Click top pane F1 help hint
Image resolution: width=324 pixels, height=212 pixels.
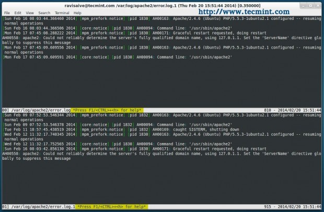click(107, 110)
